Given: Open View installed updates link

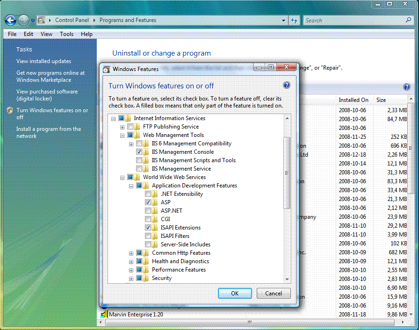Looking at the screenshot, I should pyautogui.click(x=44, y=61).
